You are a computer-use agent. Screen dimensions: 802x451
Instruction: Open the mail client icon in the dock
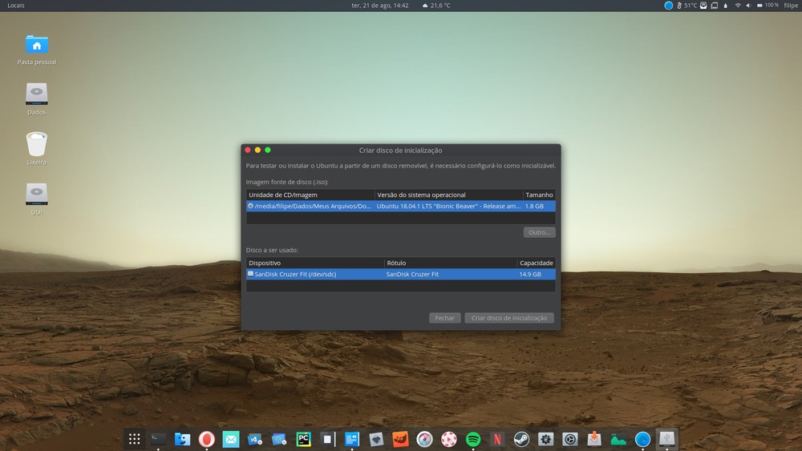(x=231, y=439)
